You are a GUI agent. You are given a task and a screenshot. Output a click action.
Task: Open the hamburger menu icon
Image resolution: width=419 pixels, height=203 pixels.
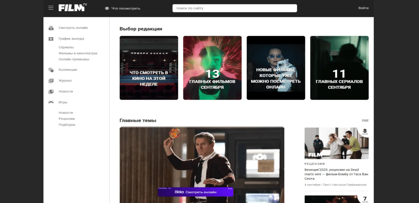pos(51,8)
